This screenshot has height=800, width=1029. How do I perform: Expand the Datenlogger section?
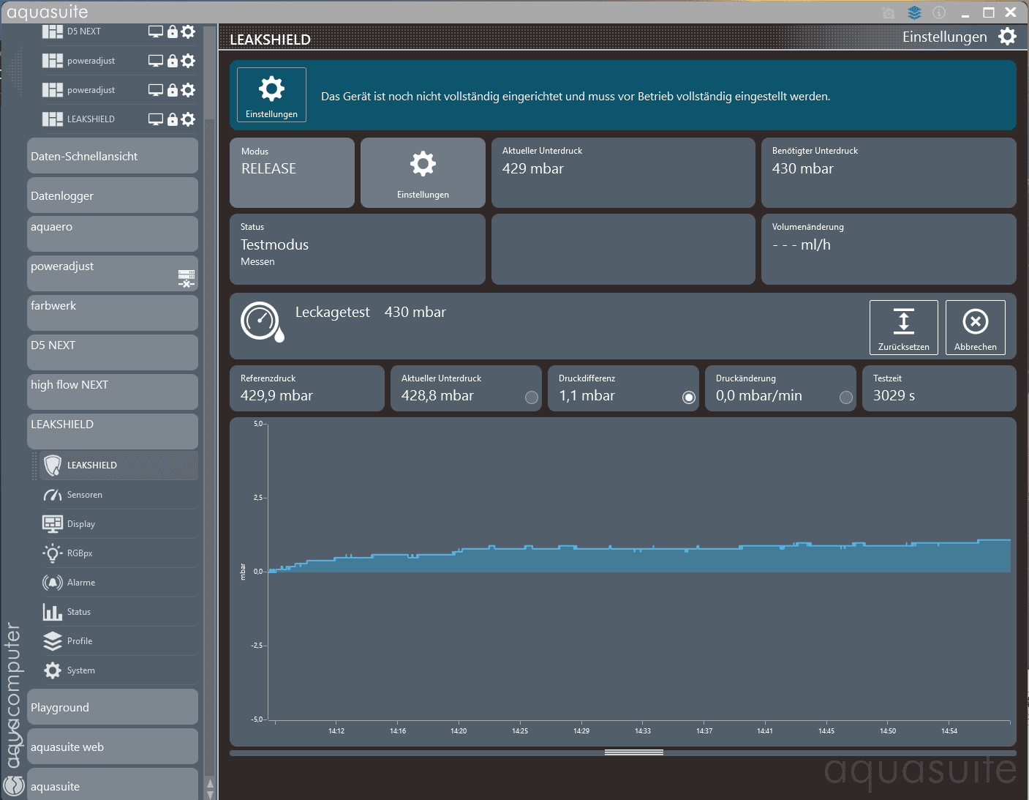click(113, 195)
